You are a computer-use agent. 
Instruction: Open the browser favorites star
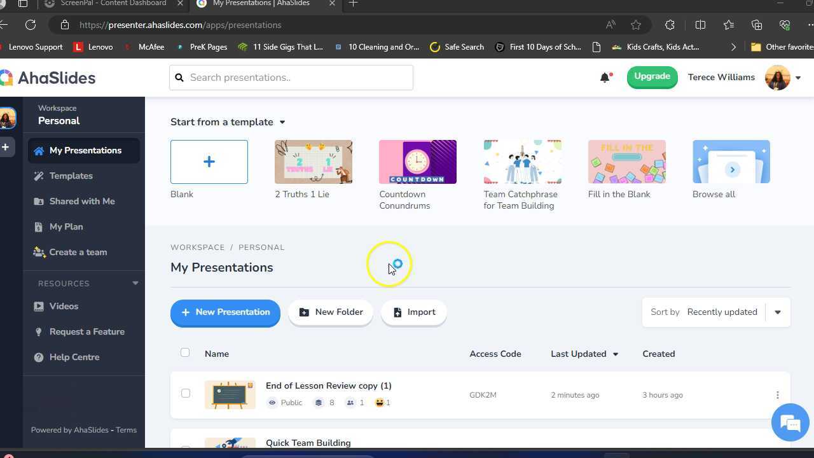(x=636, y=25)
